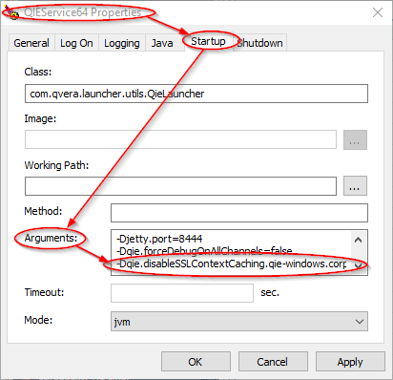Click the -Djetty.port=8444 argument line
Image resolution: width=393 pixels, height=380 pixels.
point(159,239)
